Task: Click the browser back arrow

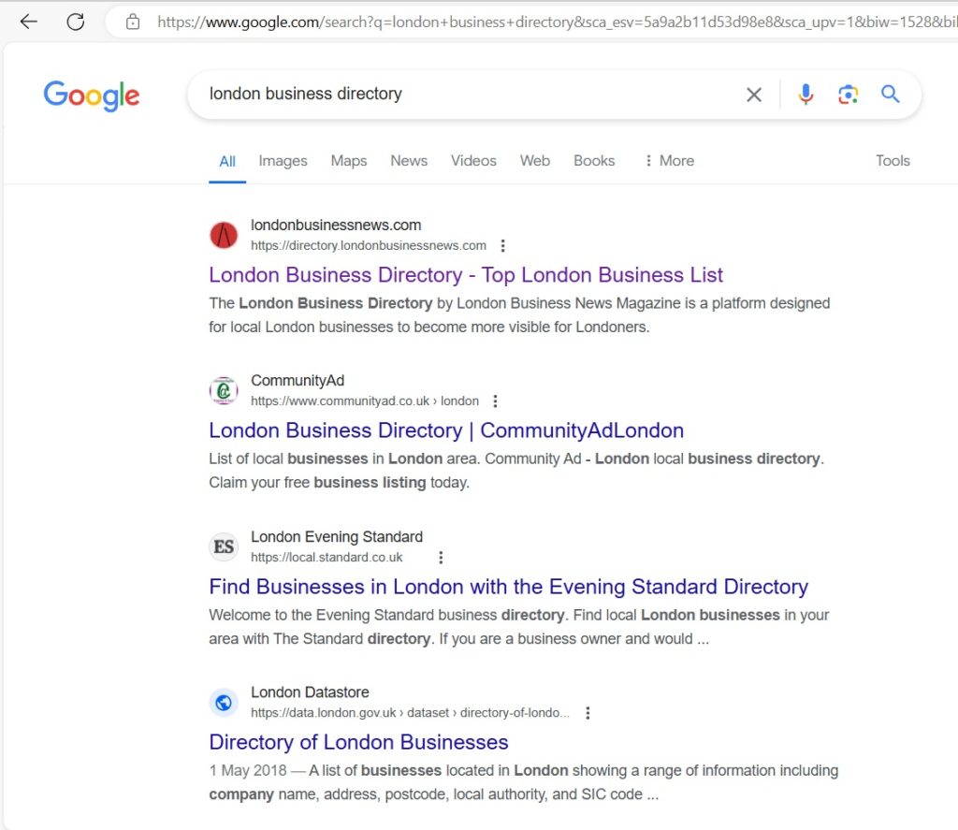Action: [28, 22]
